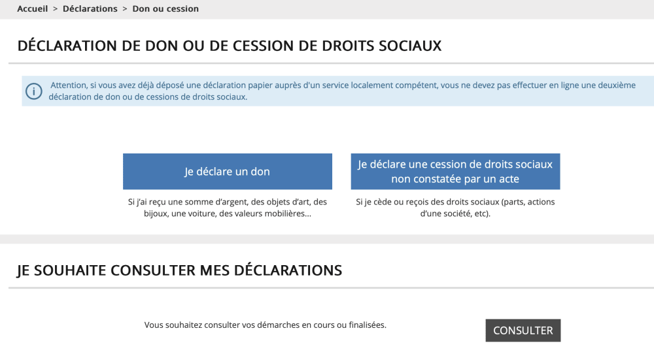Start a cession de droits sociaux declaration
This screenshot has width=654, height=350.
[x=455, y=172]
